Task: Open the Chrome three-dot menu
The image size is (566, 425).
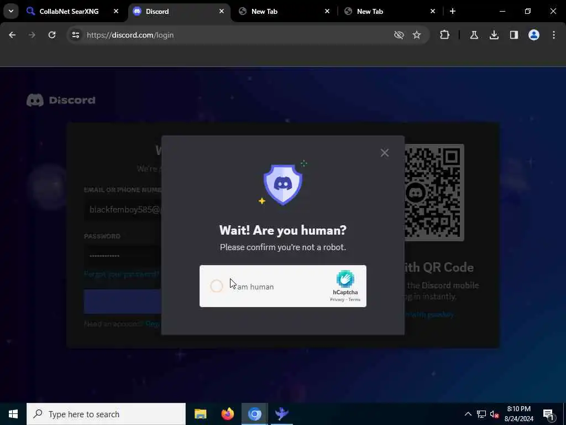Action: click(x=554, y=35)
